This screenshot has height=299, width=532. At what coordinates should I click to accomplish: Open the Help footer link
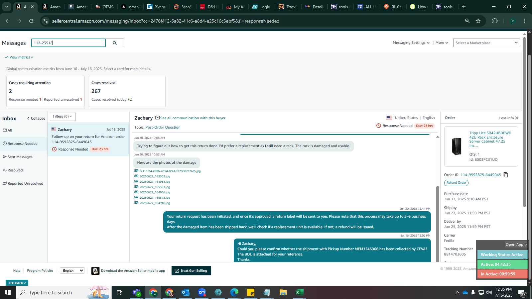(17, 271)
